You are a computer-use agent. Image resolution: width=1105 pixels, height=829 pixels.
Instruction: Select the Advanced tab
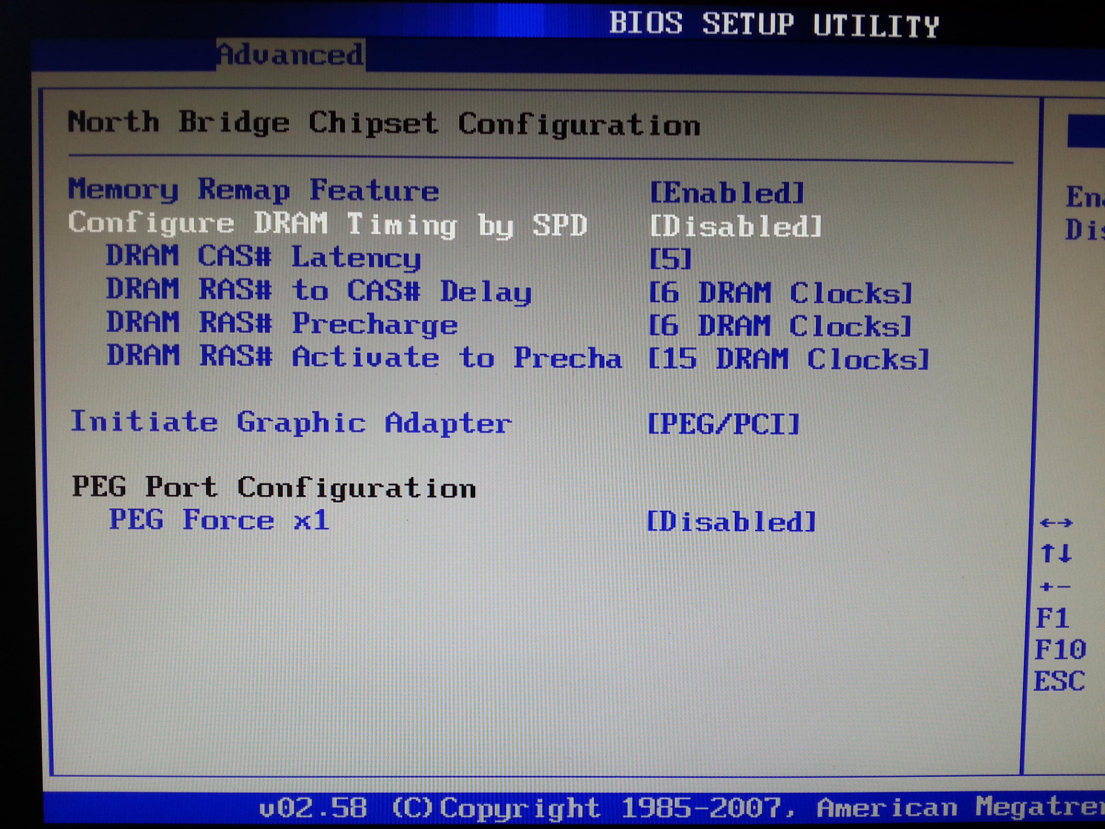290,55
